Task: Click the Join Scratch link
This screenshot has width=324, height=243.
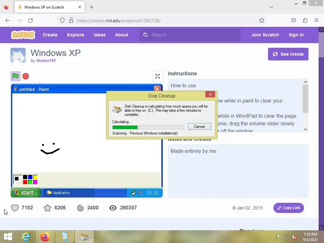Action: click(x=265, y=35)
